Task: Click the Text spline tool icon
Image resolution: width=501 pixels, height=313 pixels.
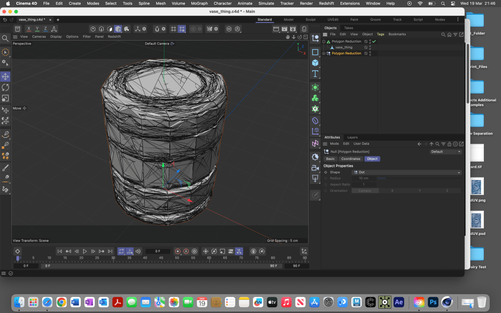Action: (315, 74)
